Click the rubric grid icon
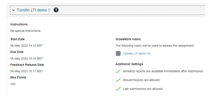 point(118,54)
